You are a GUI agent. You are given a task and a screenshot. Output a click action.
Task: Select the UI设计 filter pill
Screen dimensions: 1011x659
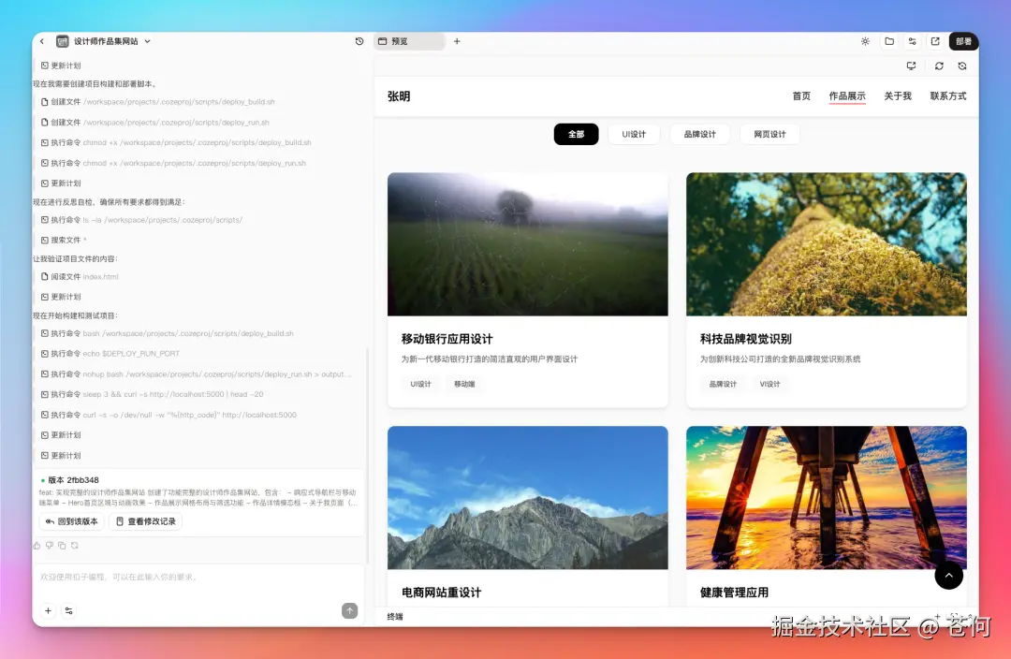click(634, 134)
